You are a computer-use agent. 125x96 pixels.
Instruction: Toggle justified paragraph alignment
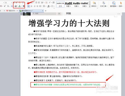pyautogui.click(x=37, y=6)
